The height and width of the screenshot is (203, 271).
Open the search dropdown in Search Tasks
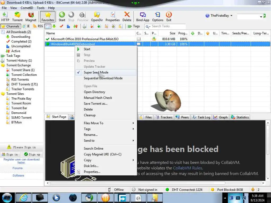click(148, 27)
